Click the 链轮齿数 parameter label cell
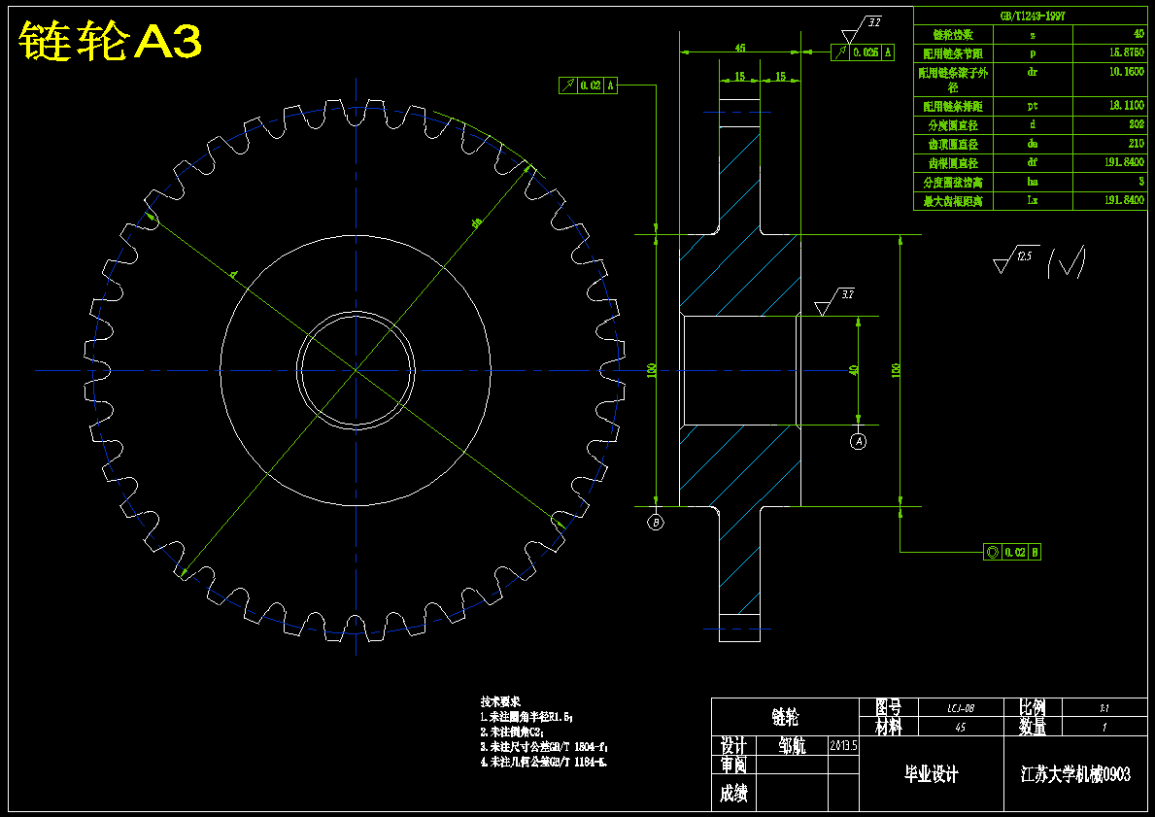The height and width of the screenshot is (817, 1155). click(953, 35)
